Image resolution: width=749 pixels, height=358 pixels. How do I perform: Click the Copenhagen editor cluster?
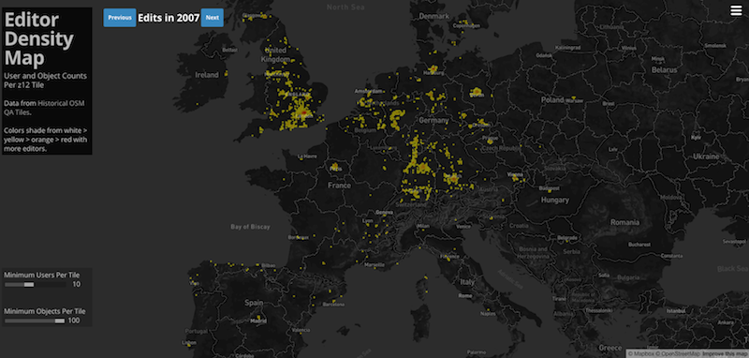click(x=463, y=22)
